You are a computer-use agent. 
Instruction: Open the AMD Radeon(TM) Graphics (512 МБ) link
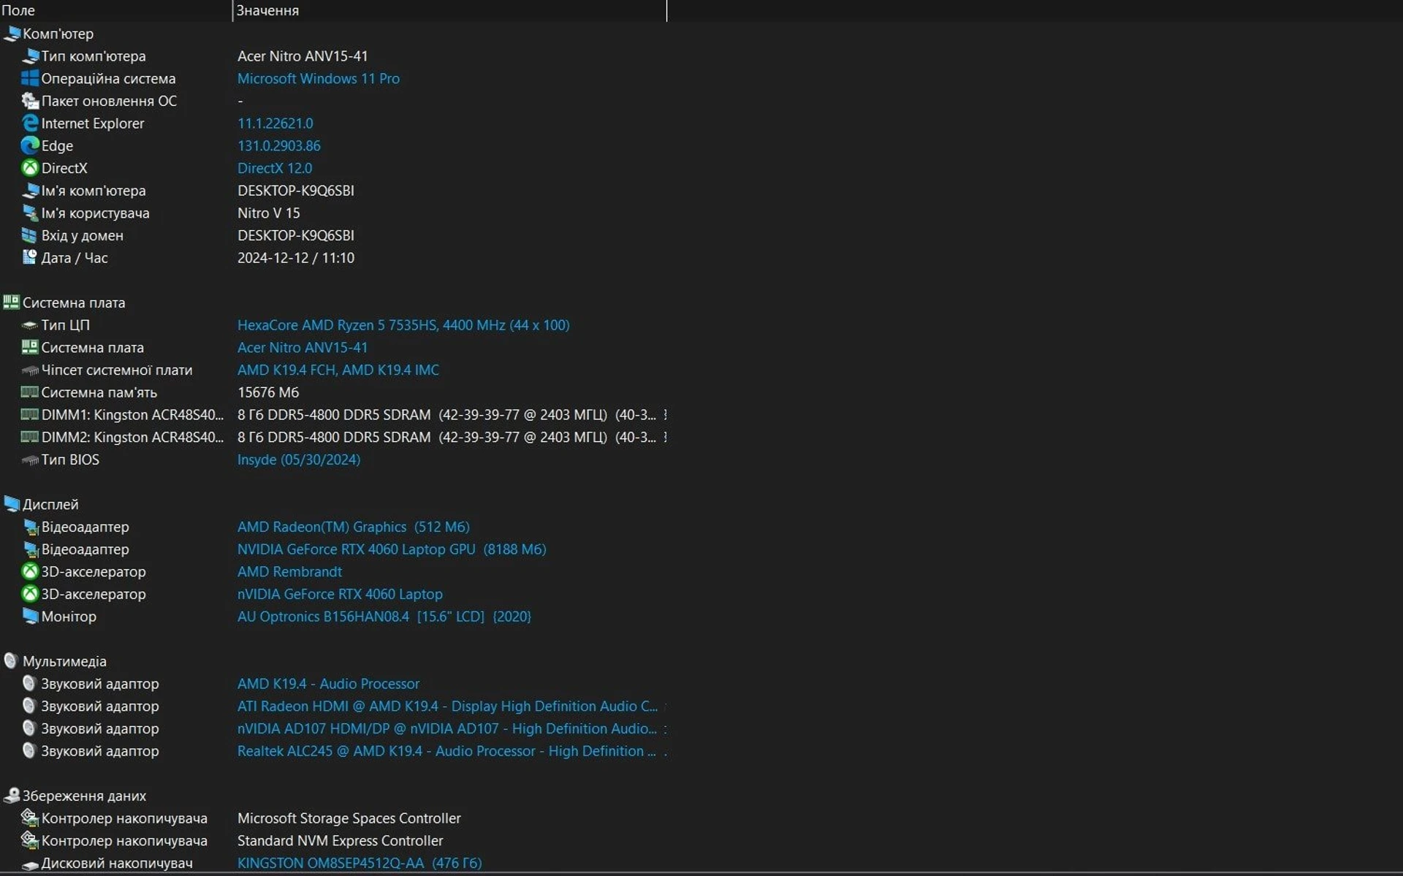[354, 527]
